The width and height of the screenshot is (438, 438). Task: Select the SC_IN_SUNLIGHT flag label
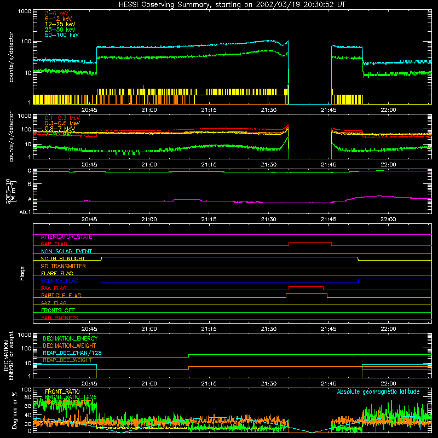63,258
